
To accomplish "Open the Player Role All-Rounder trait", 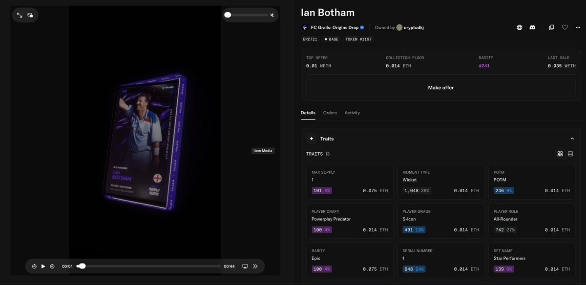I will [532, 221].
